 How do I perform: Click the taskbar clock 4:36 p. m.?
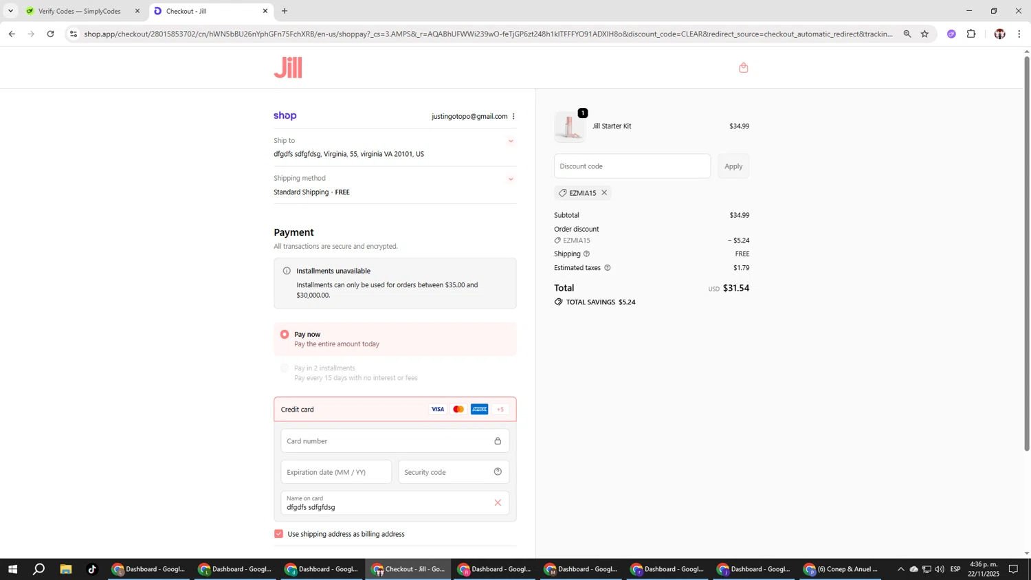tap(984, 569)
